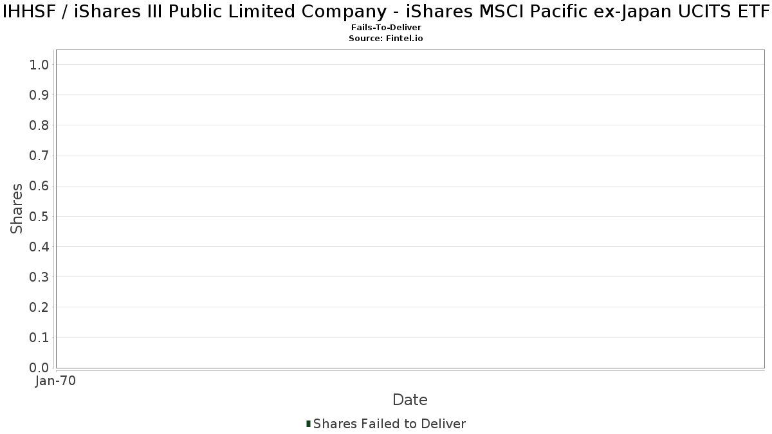Viewport: 772px width, 434px height.
Task: Click the 0.9 y-axis tick label
Action: point(39,95)
